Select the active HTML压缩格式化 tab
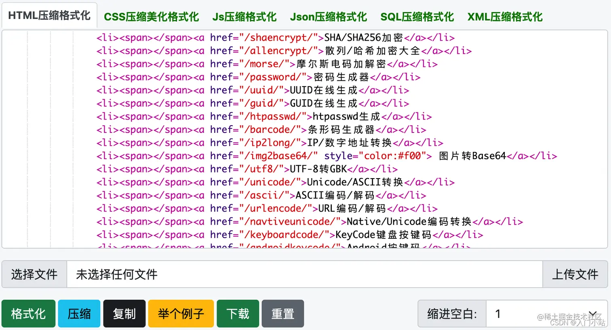The width and height of the screenshot is (611, 330). (x=48, y=15)
